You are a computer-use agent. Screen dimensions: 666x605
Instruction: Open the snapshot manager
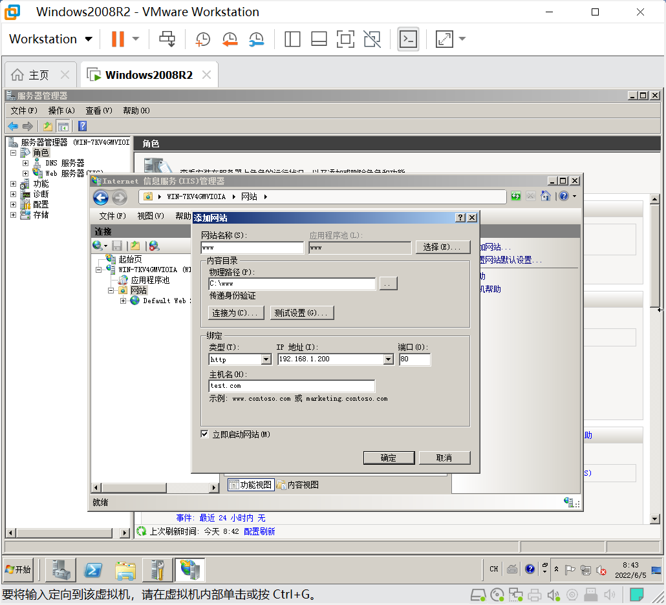[257, 39]
